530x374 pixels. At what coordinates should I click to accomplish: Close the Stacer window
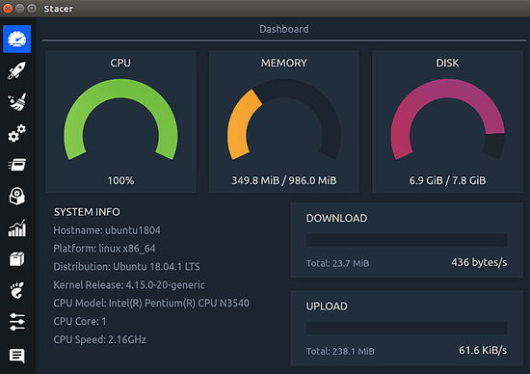tap(8, 8)
